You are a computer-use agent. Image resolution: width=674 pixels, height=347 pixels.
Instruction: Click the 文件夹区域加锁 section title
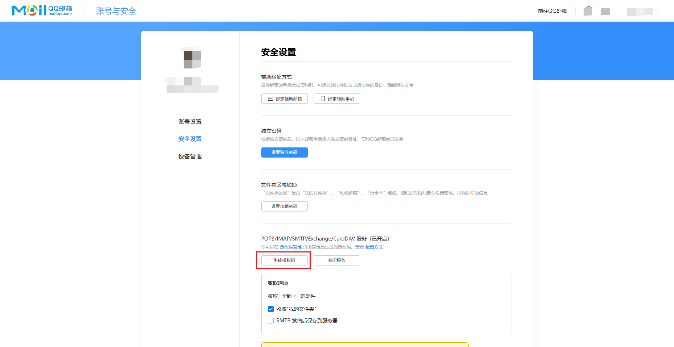point(279,185)
